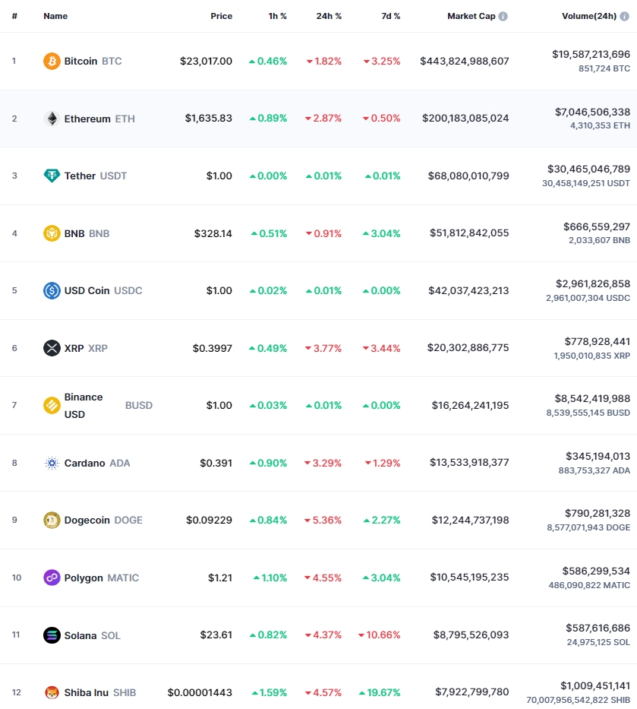The image size is (637, 709).
Task: Click the Tether green logo icon
Action: (52, 176)
